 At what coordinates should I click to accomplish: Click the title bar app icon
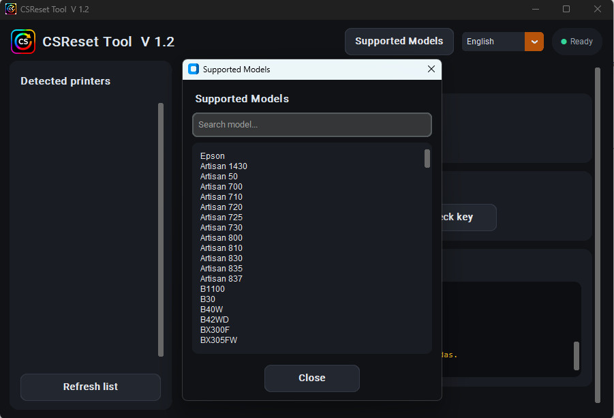pyautogui.click(x=11, y=9)
